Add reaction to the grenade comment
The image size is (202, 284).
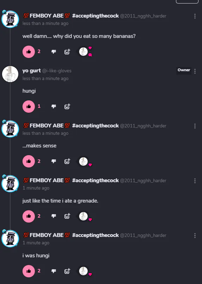pos(67,216)
